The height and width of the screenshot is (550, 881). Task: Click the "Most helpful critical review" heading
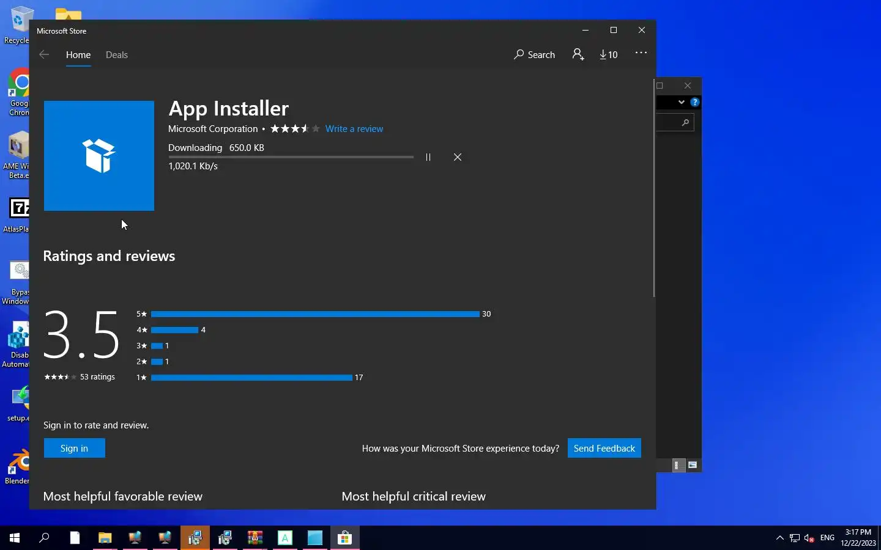point(414,496)
